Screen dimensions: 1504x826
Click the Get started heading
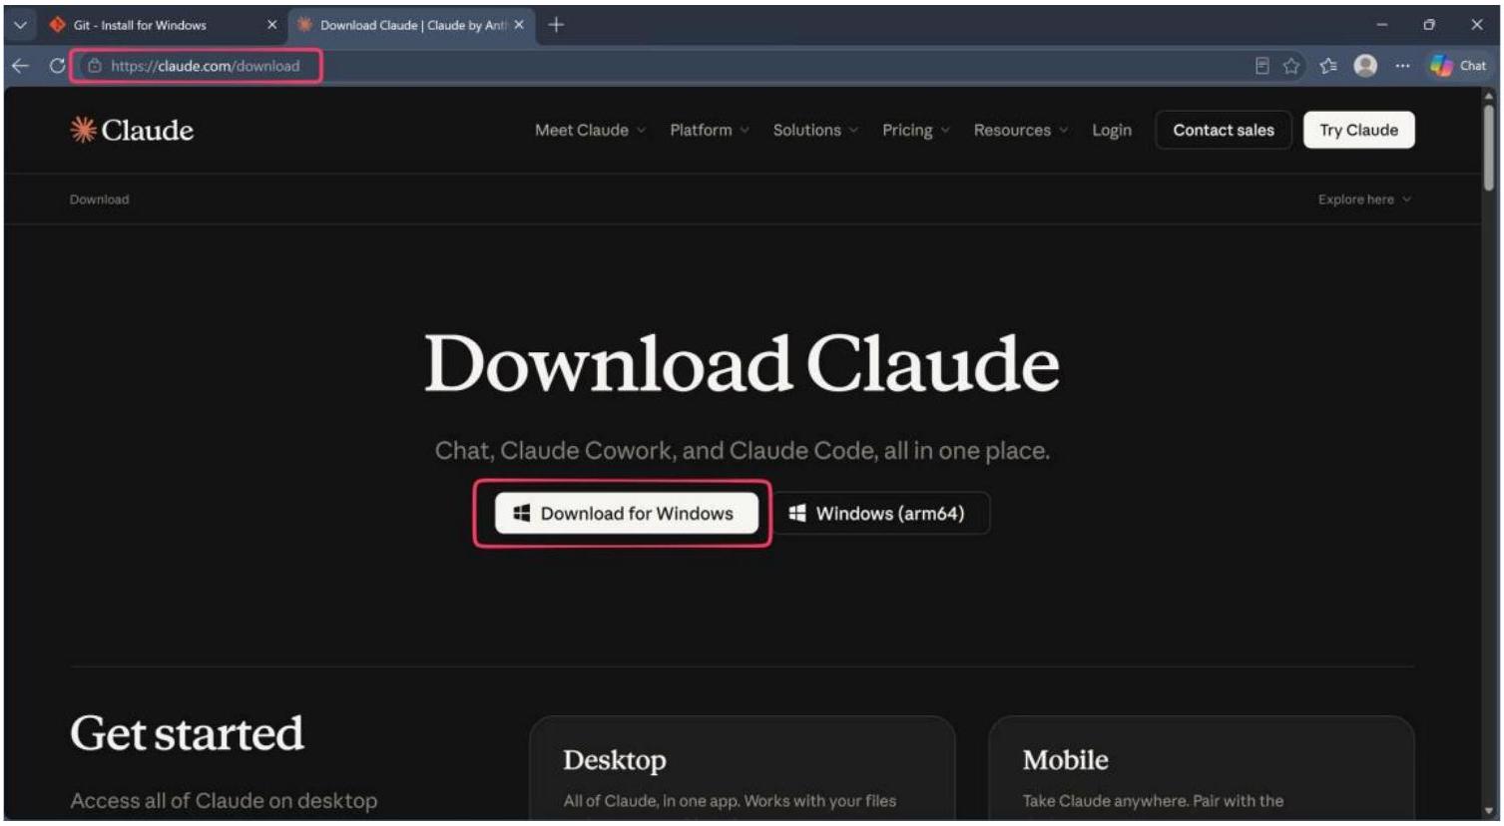coord(187,733)
